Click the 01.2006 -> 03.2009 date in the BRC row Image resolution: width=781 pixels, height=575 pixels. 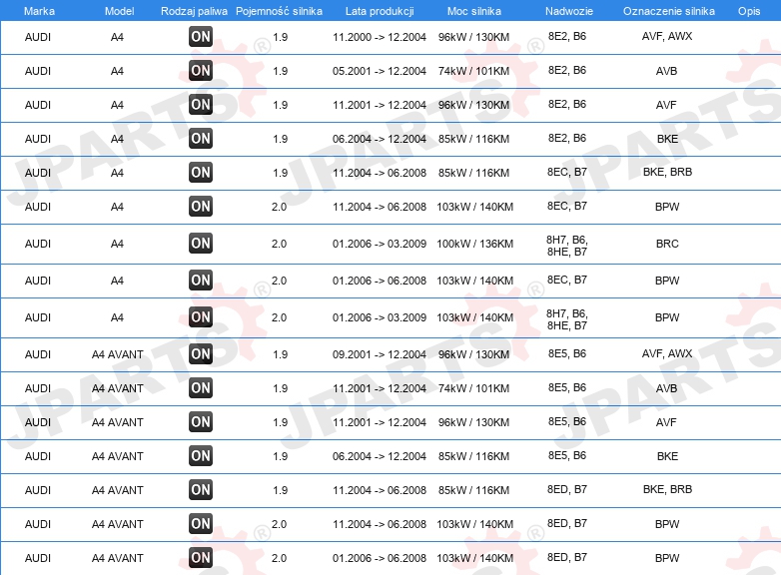point(380,244)
